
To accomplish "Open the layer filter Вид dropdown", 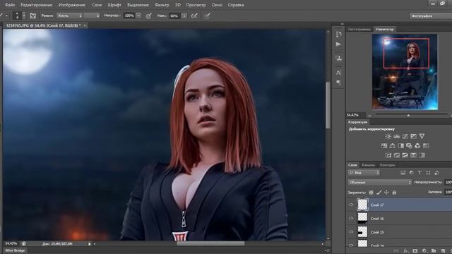I will tap(364, 172).
